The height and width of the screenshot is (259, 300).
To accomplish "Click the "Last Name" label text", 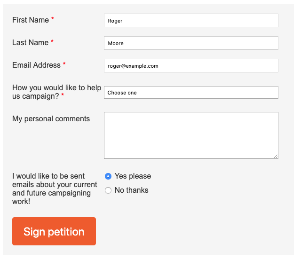I will tap(30, 42).
